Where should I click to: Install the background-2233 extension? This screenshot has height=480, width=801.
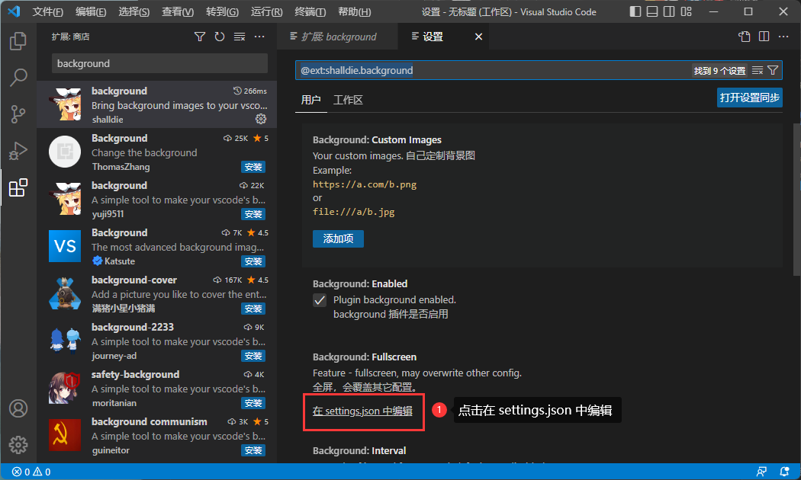(253, 356)
